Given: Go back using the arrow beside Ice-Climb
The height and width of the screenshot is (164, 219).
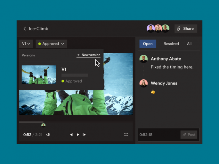Looking at the screenshot, I should pyautogui.click(x=25, y=28).
